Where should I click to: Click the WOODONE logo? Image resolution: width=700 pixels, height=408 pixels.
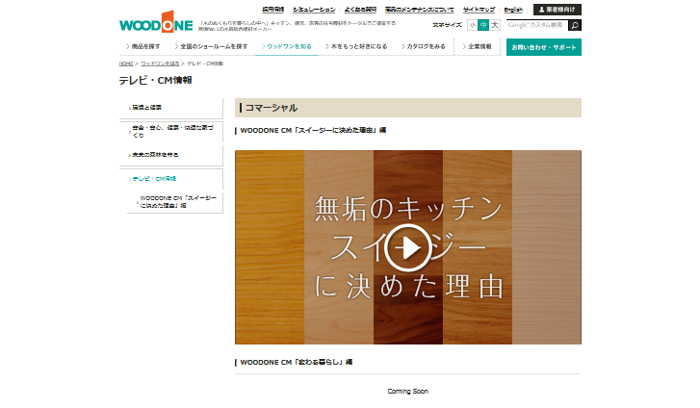156,22
